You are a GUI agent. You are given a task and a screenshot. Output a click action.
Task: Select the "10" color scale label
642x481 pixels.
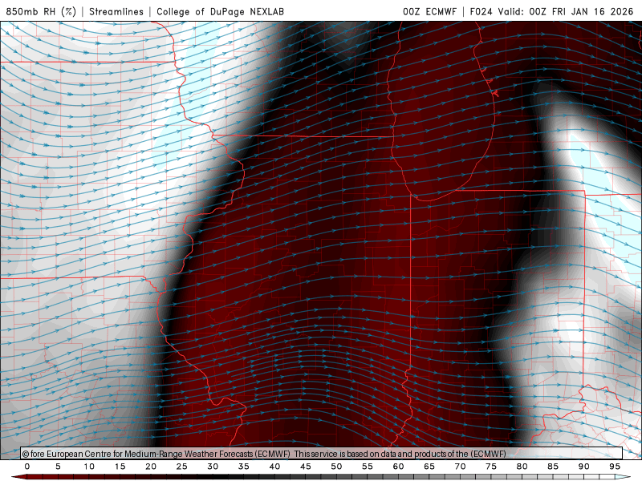click(x=89, y=467)
